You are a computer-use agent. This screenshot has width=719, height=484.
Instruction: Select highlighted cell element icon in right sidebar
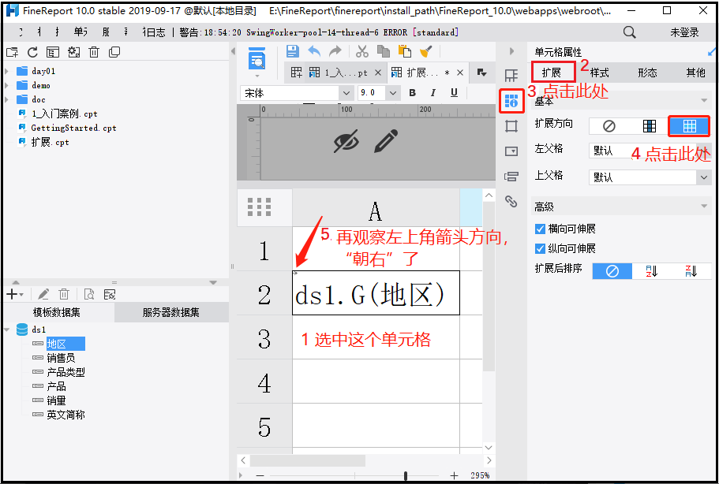[x=511, y=101]
